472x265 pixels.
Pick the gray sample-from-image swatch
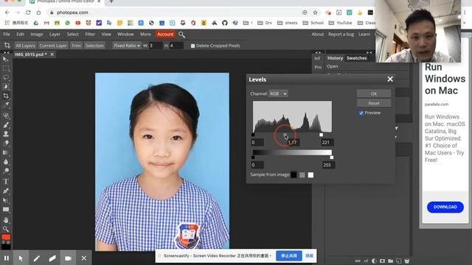pos(302,174)
